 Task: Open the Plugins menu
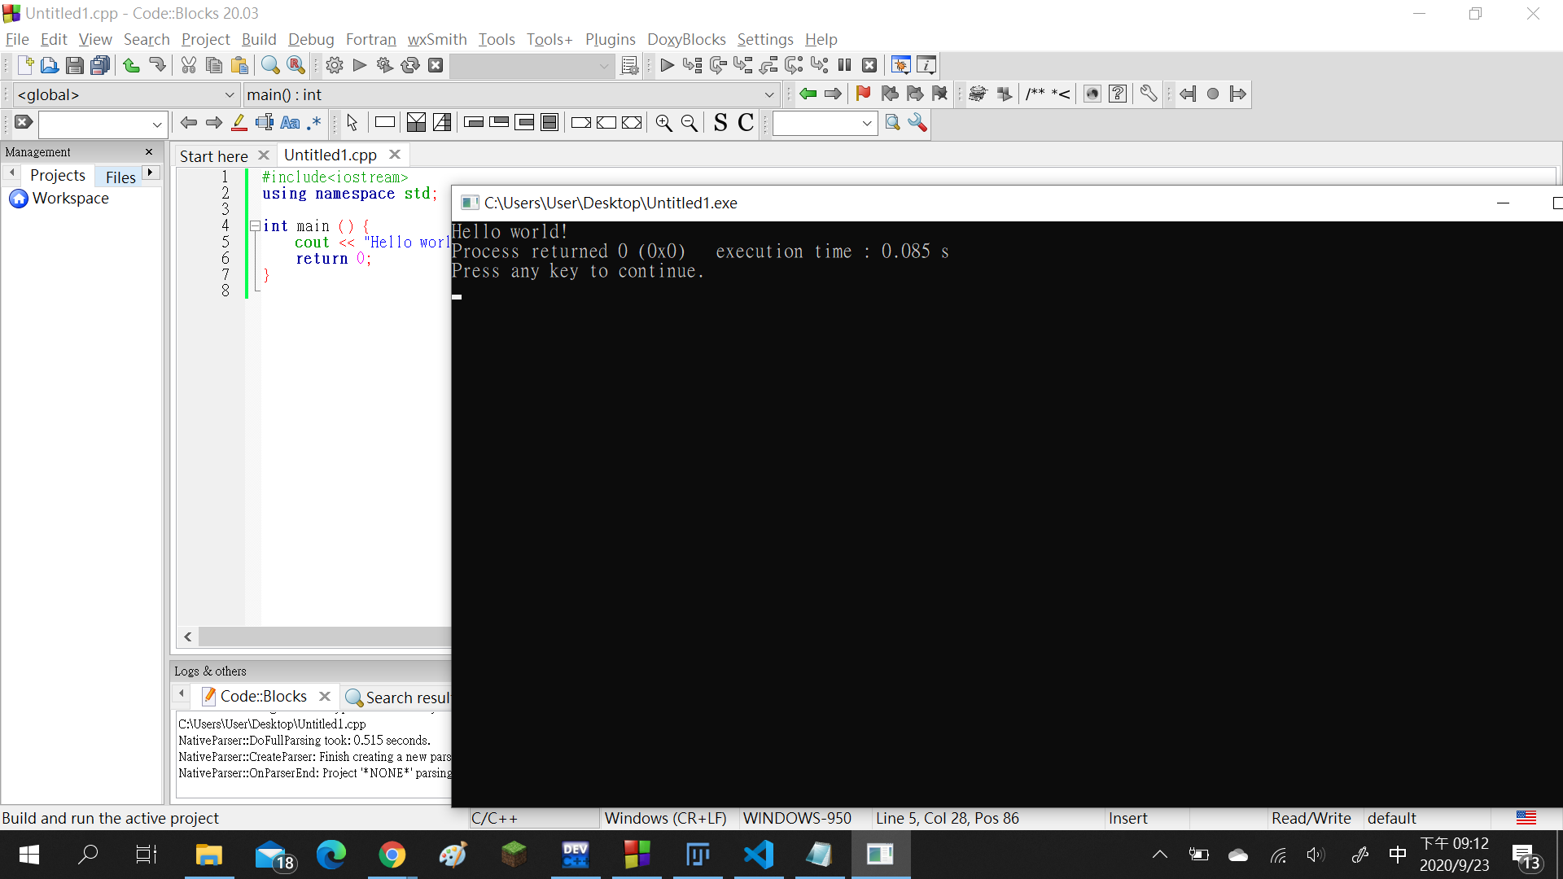click(610, 39)
